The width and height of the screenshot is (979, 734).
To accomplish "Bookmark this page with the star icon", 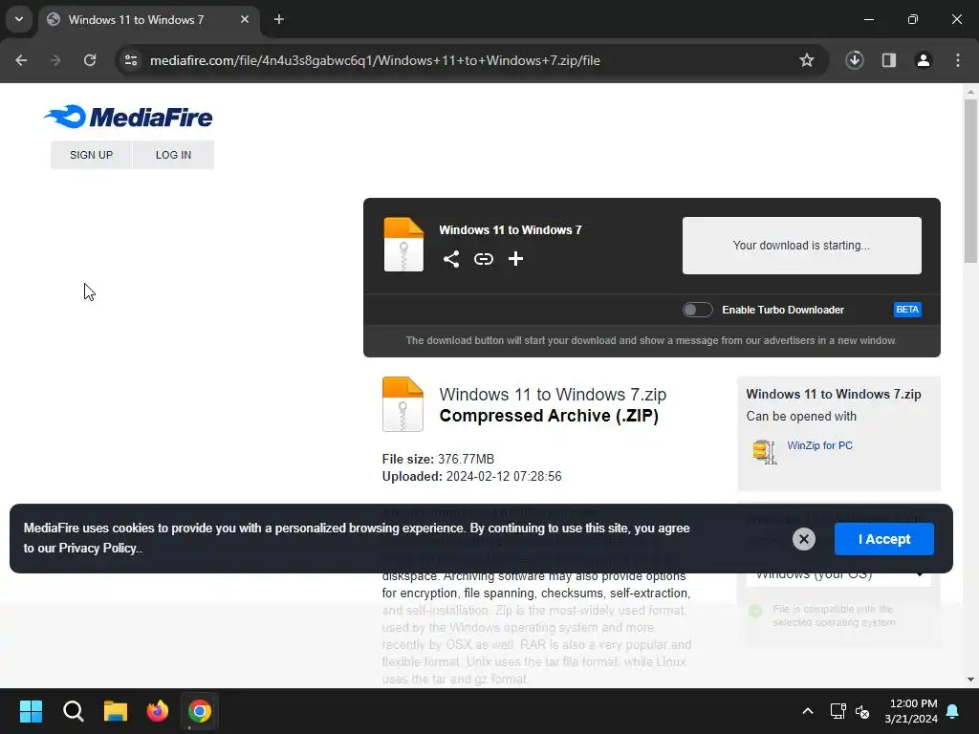I will [x=807, y=60].
